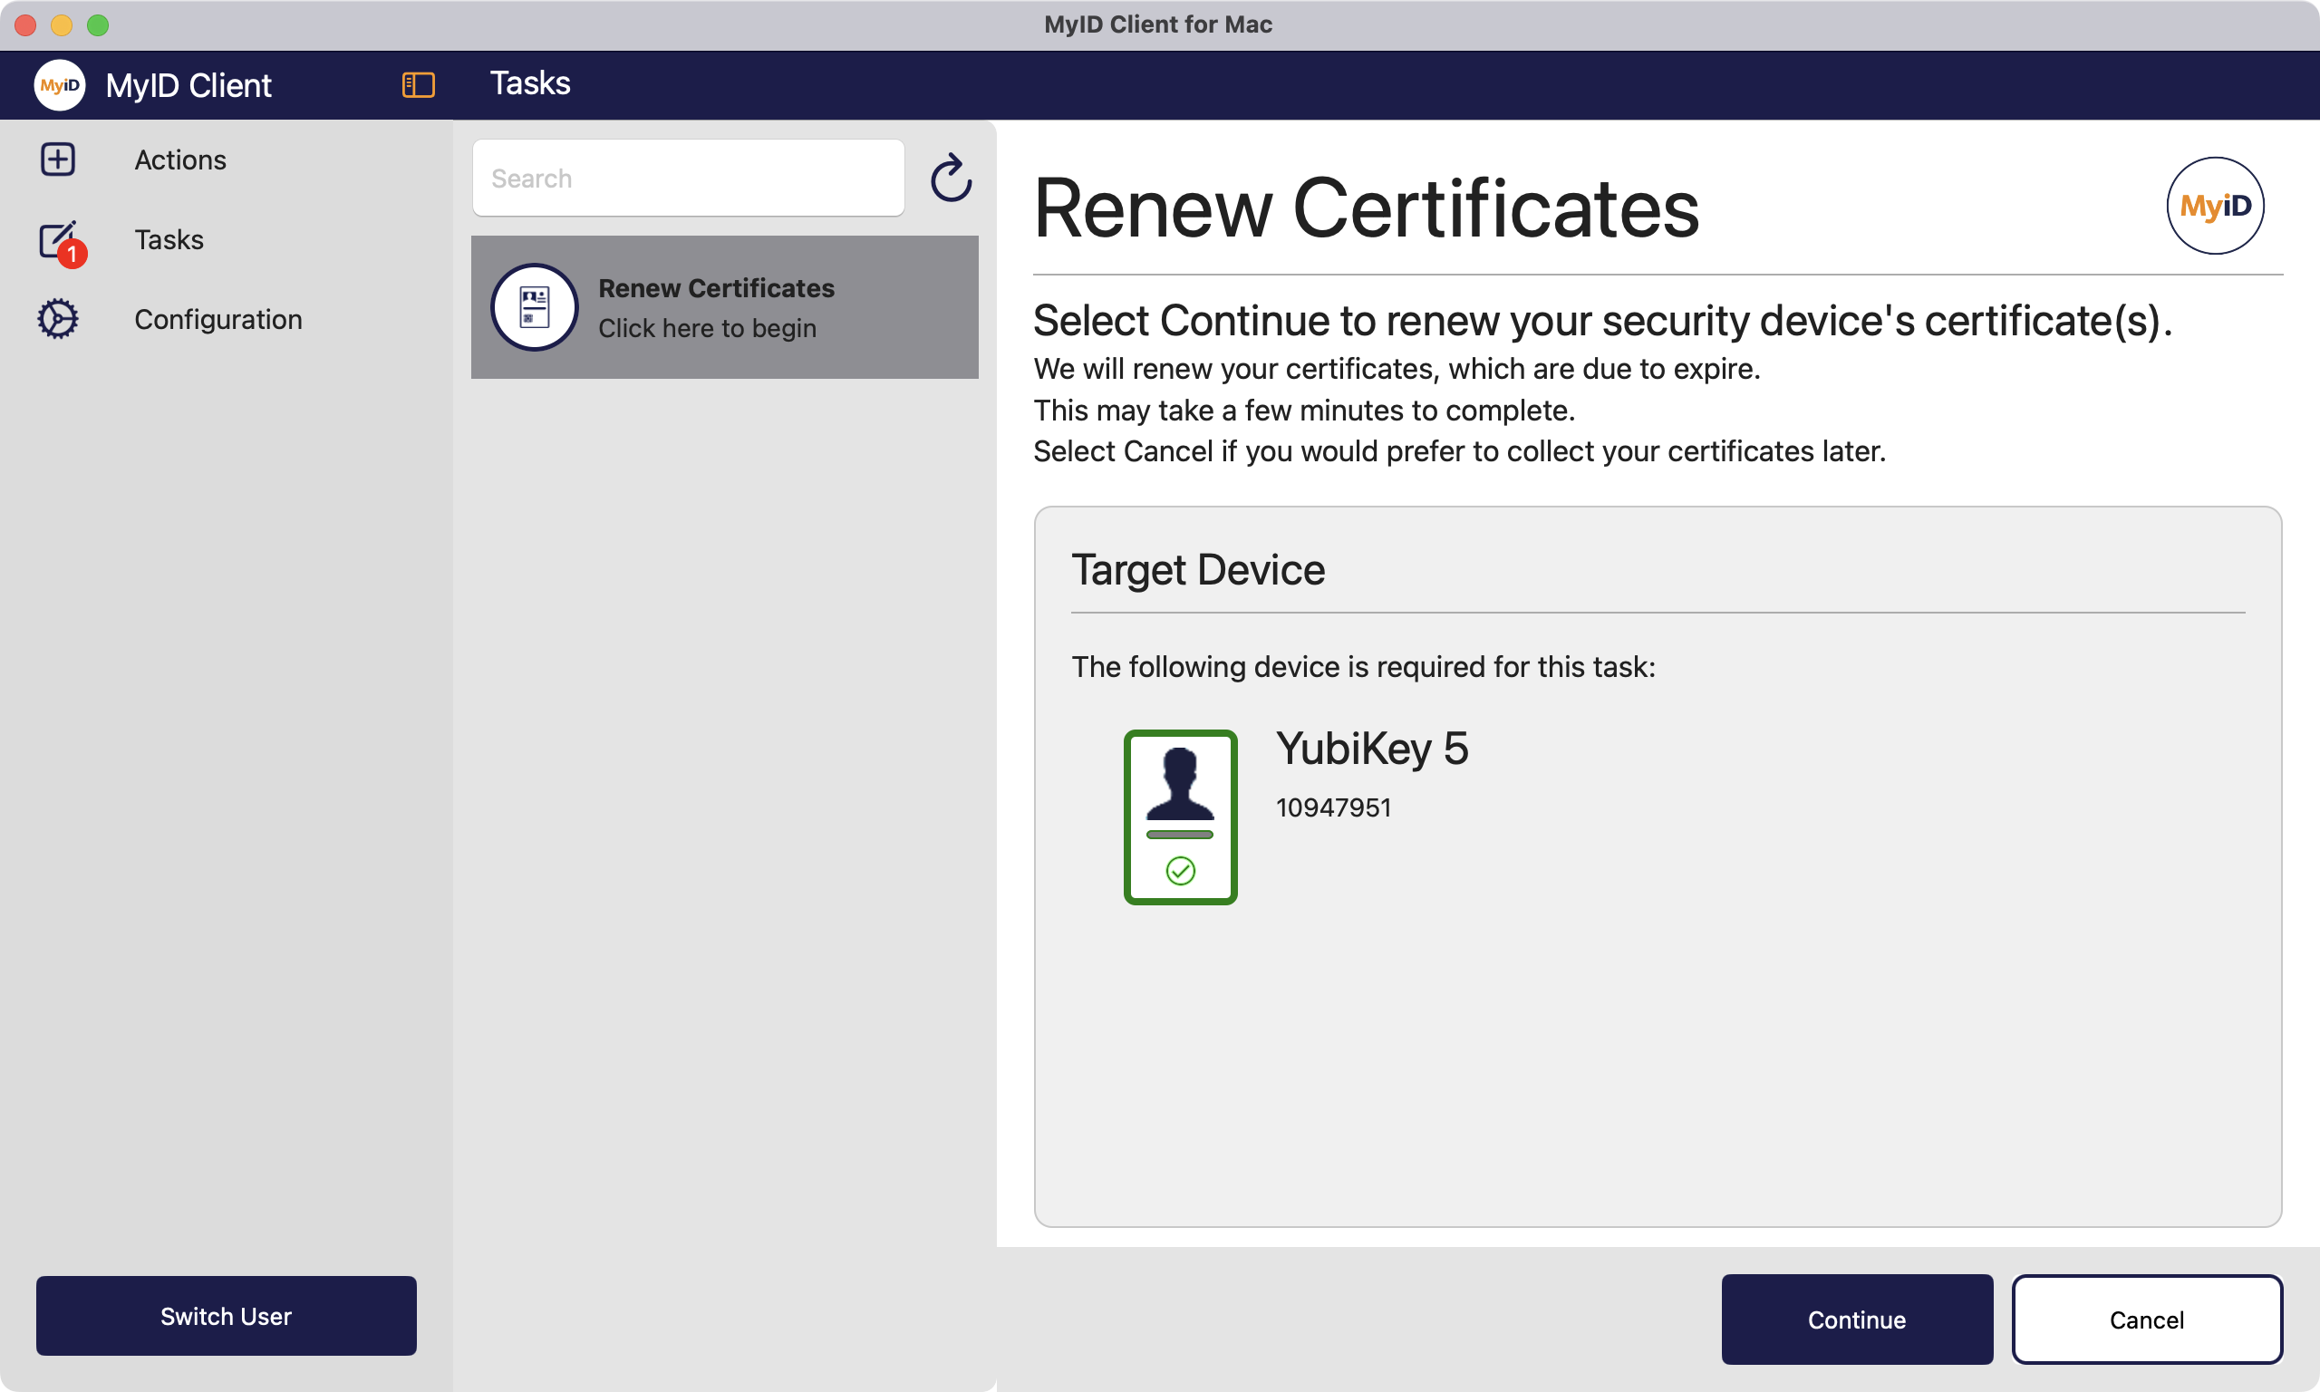Close the MyID Client window
Image resolution: width=2320 pixels, height=1392 pixels.
click(x=25, y=24)
